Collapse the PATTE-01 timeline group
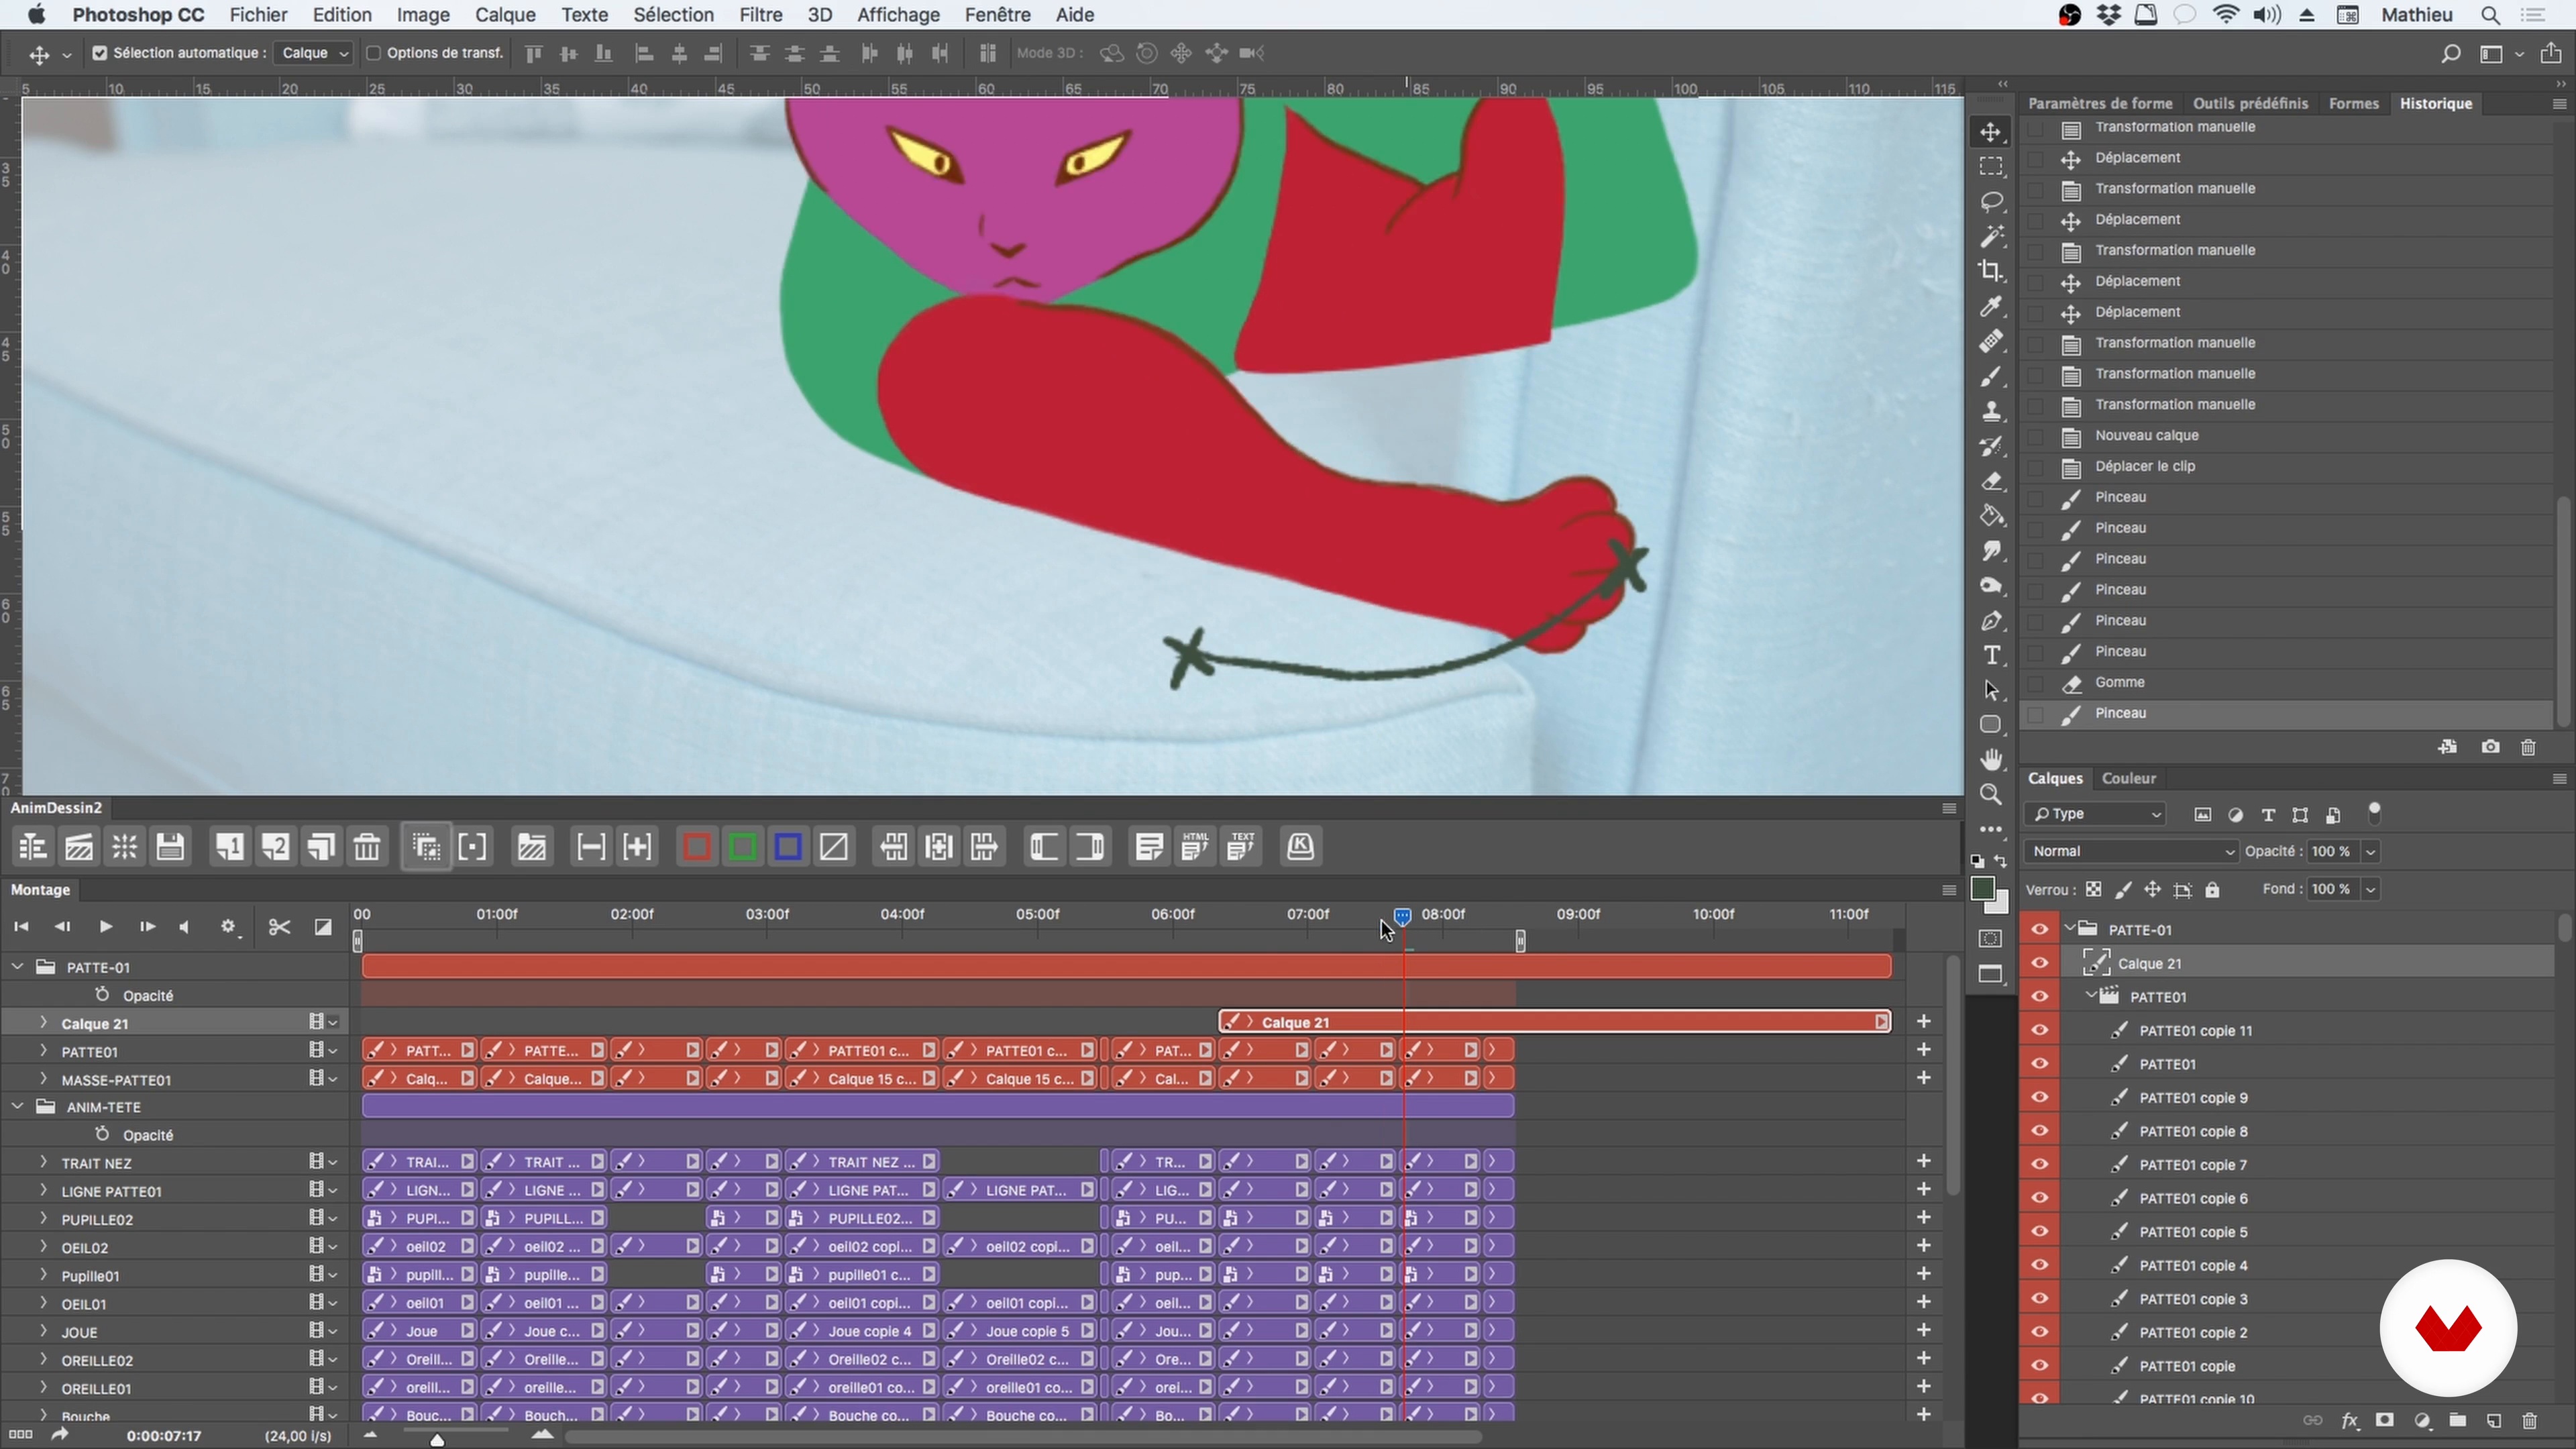The width and height of the screenshot is (2576, 1449). pos(17,967)
